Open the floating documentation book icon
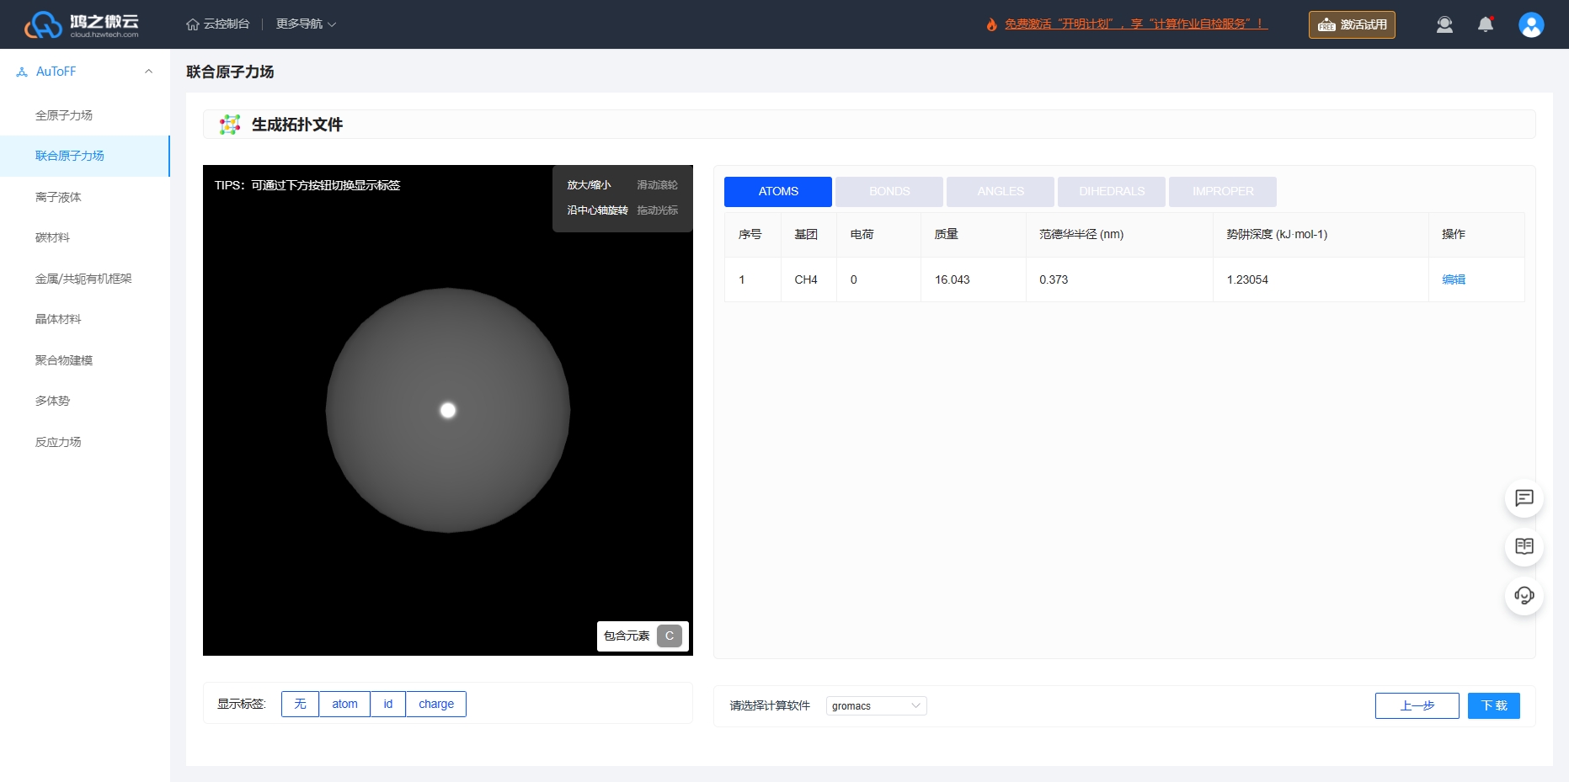 point(1524,547)
